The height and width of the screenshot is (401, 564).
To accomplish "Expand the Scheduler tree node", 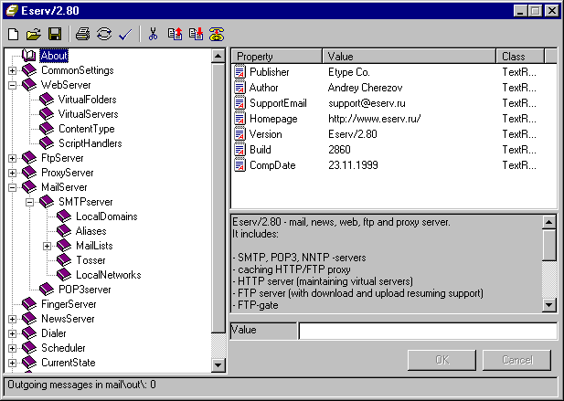I will 12,348.
